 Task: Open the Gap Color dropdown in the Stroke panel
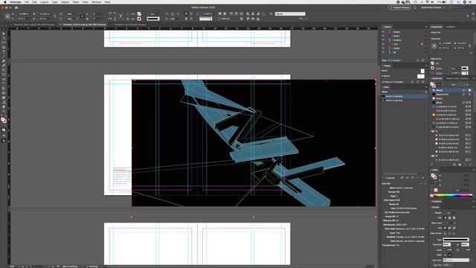click(x=456, y=260)
